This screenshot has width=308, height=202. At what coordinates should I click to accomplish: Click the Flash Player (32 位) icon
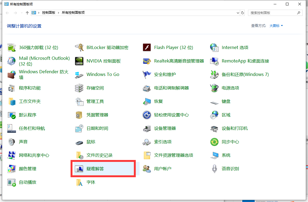tap(147, 48)
